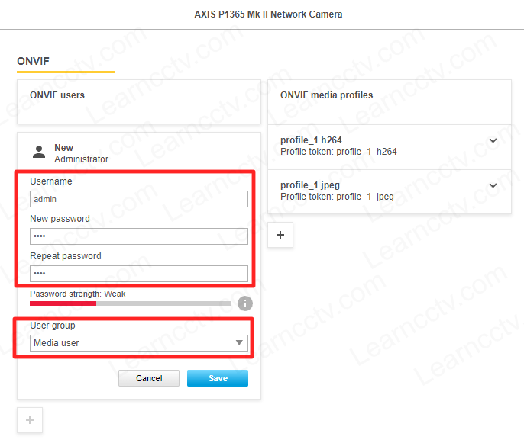Click the password strength info icon

pos(244,303)
